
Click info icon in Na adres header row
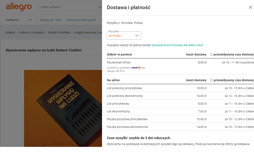tap(211, 80)
